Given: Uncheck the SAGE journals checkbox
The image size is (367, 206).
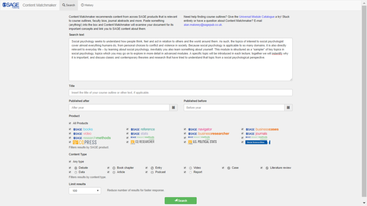Looking at the screenshot, I should tap(243, 134).
